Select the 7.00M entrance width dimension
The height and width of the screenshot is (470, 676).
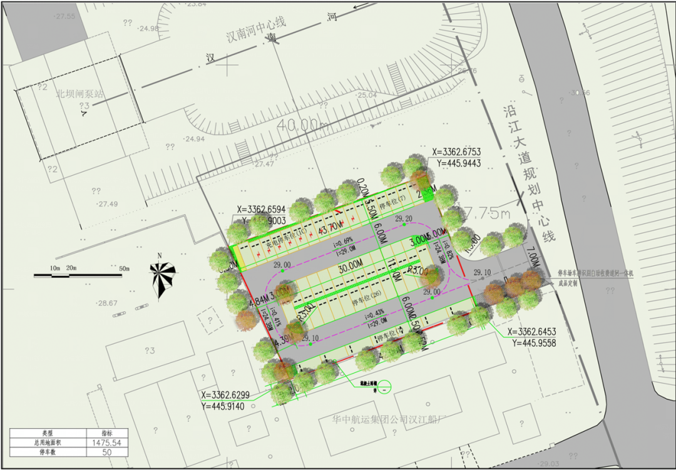point(533,257)
